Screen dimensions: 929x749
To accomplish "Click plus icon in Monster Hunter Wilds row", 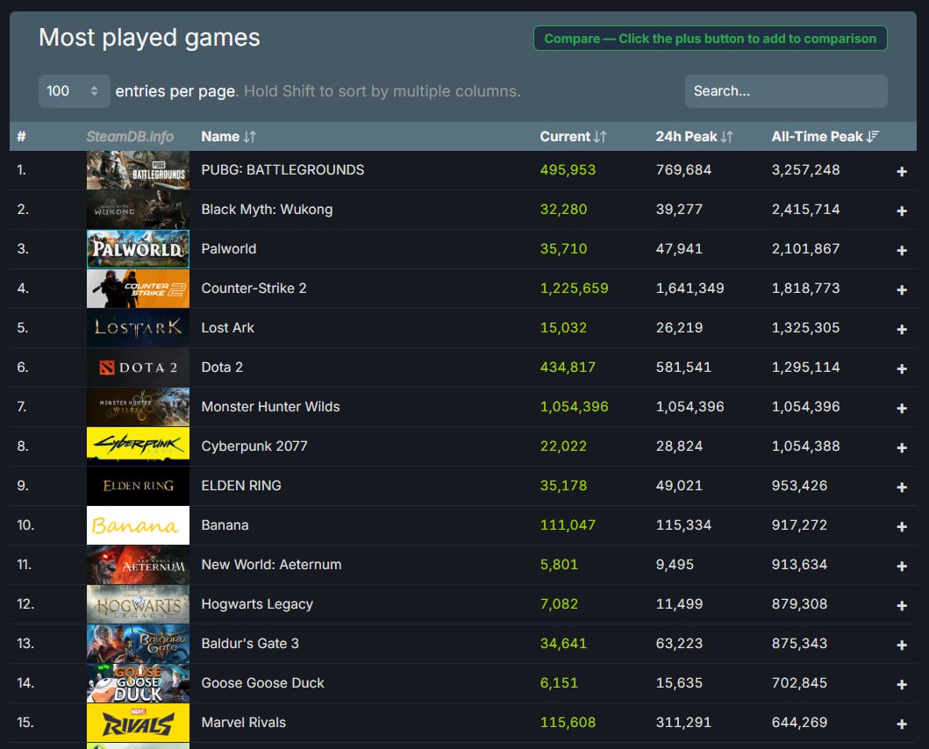I will [901, 409].
